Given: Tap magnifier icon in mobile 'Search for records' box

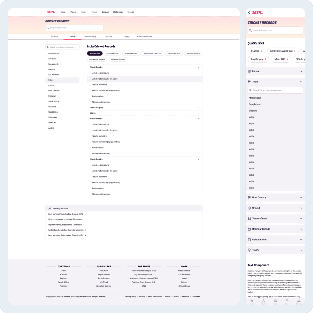Looking at the screenshot, I should (x=250, y=31).
